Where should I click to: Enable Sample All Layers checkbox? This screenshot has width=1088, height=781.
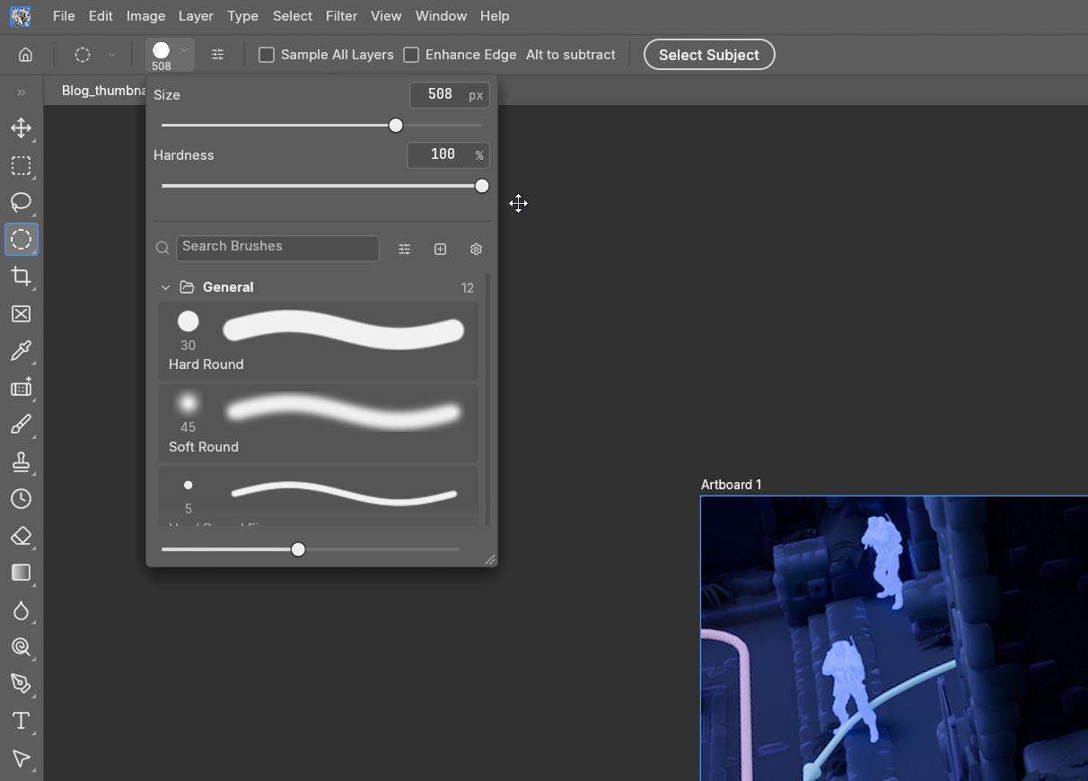pos(267,55)
